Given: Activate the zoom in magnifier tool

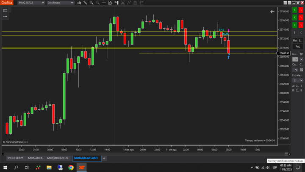Looking at the screenshot, I should tap(91, 3).
